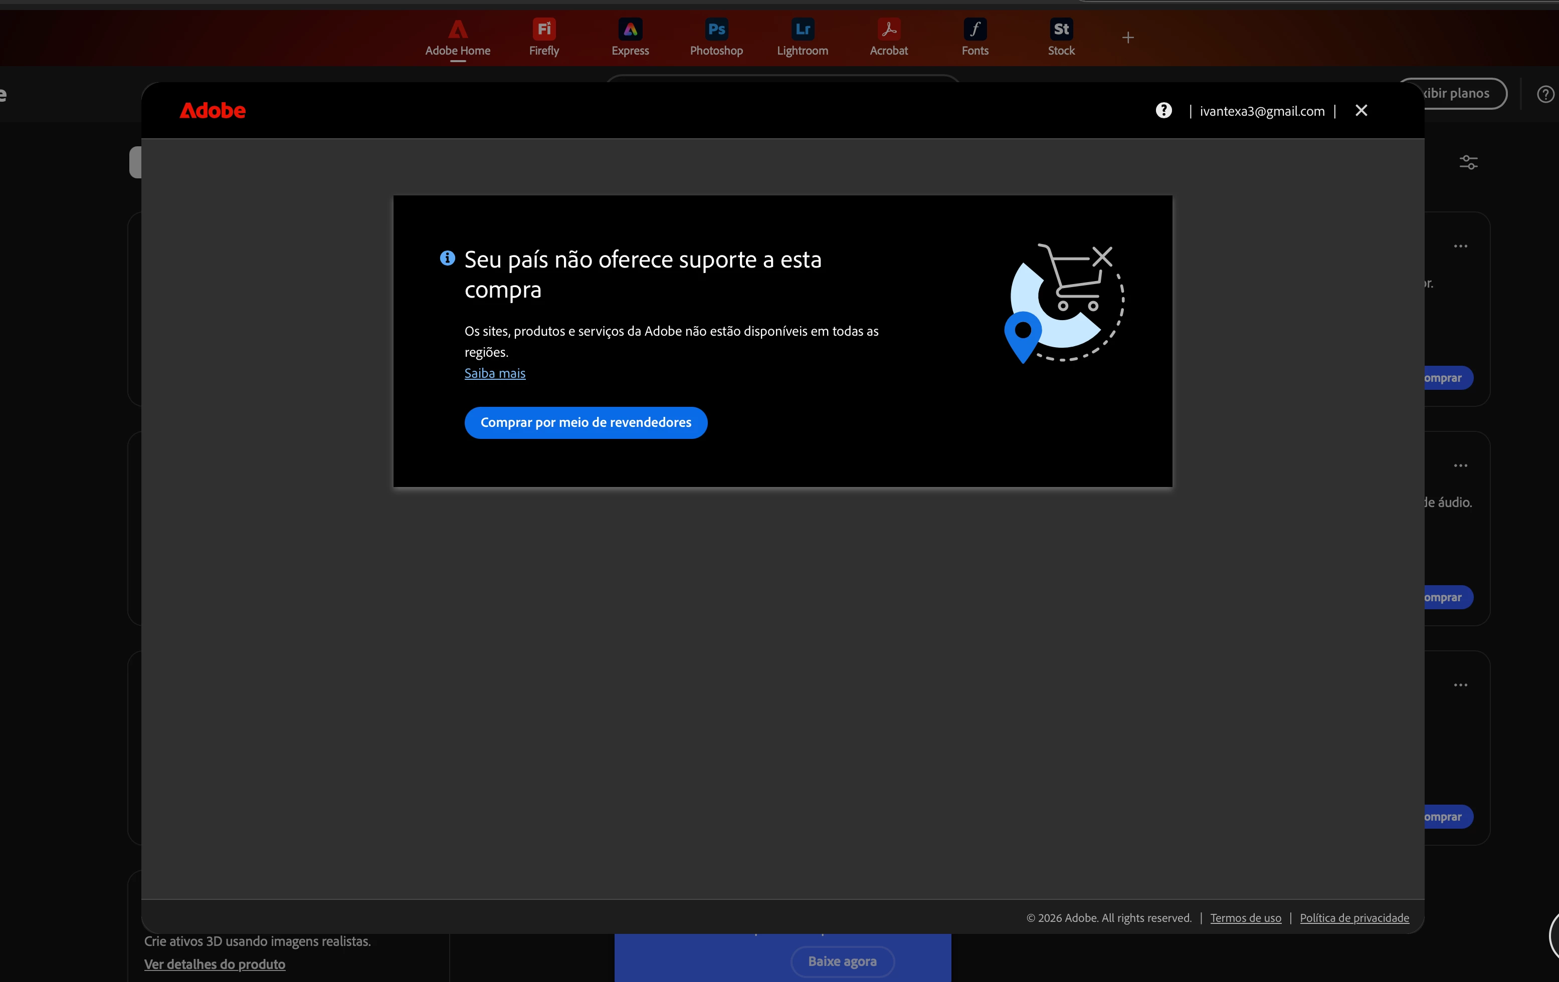Click the Exibir planos button behind the dialog
Viewport: 1559px width, 982px height.
point(1457,94)
